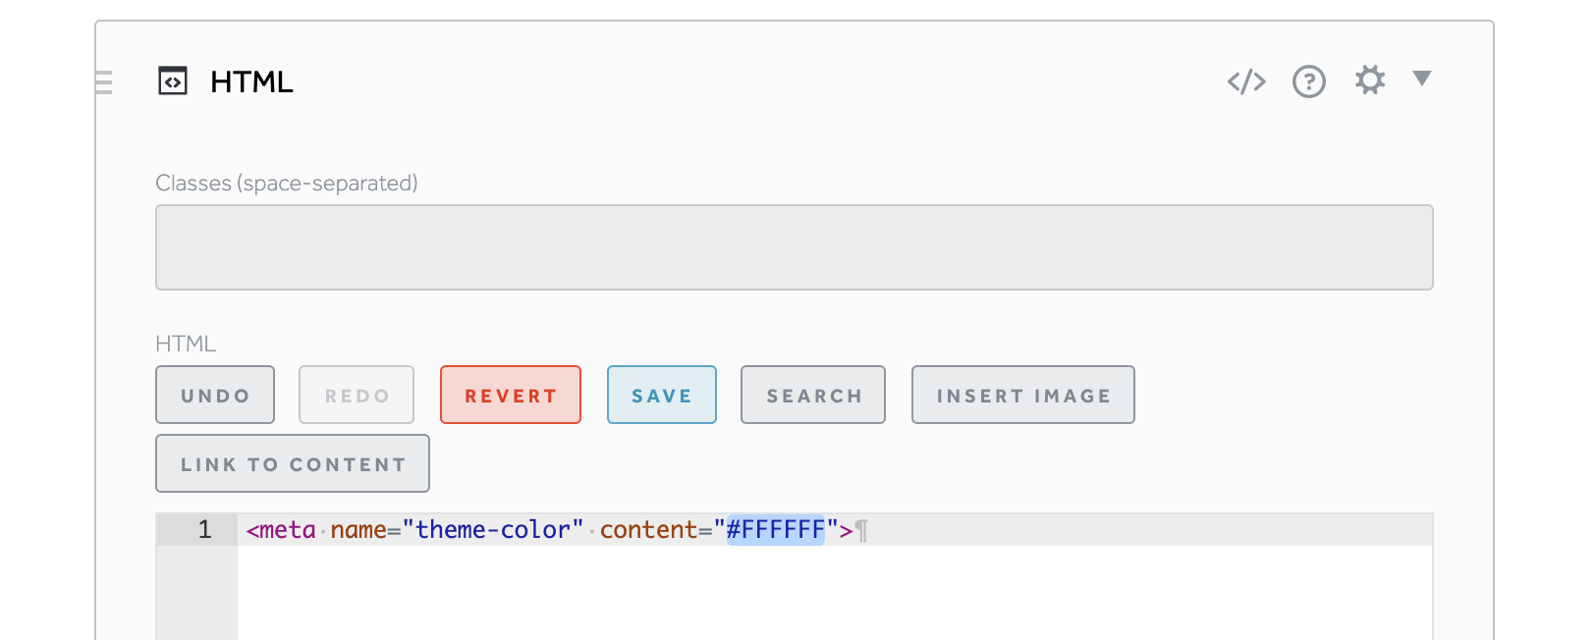
Task: Revert changes with the red Revert button
Action: click(x=511, y=395)
